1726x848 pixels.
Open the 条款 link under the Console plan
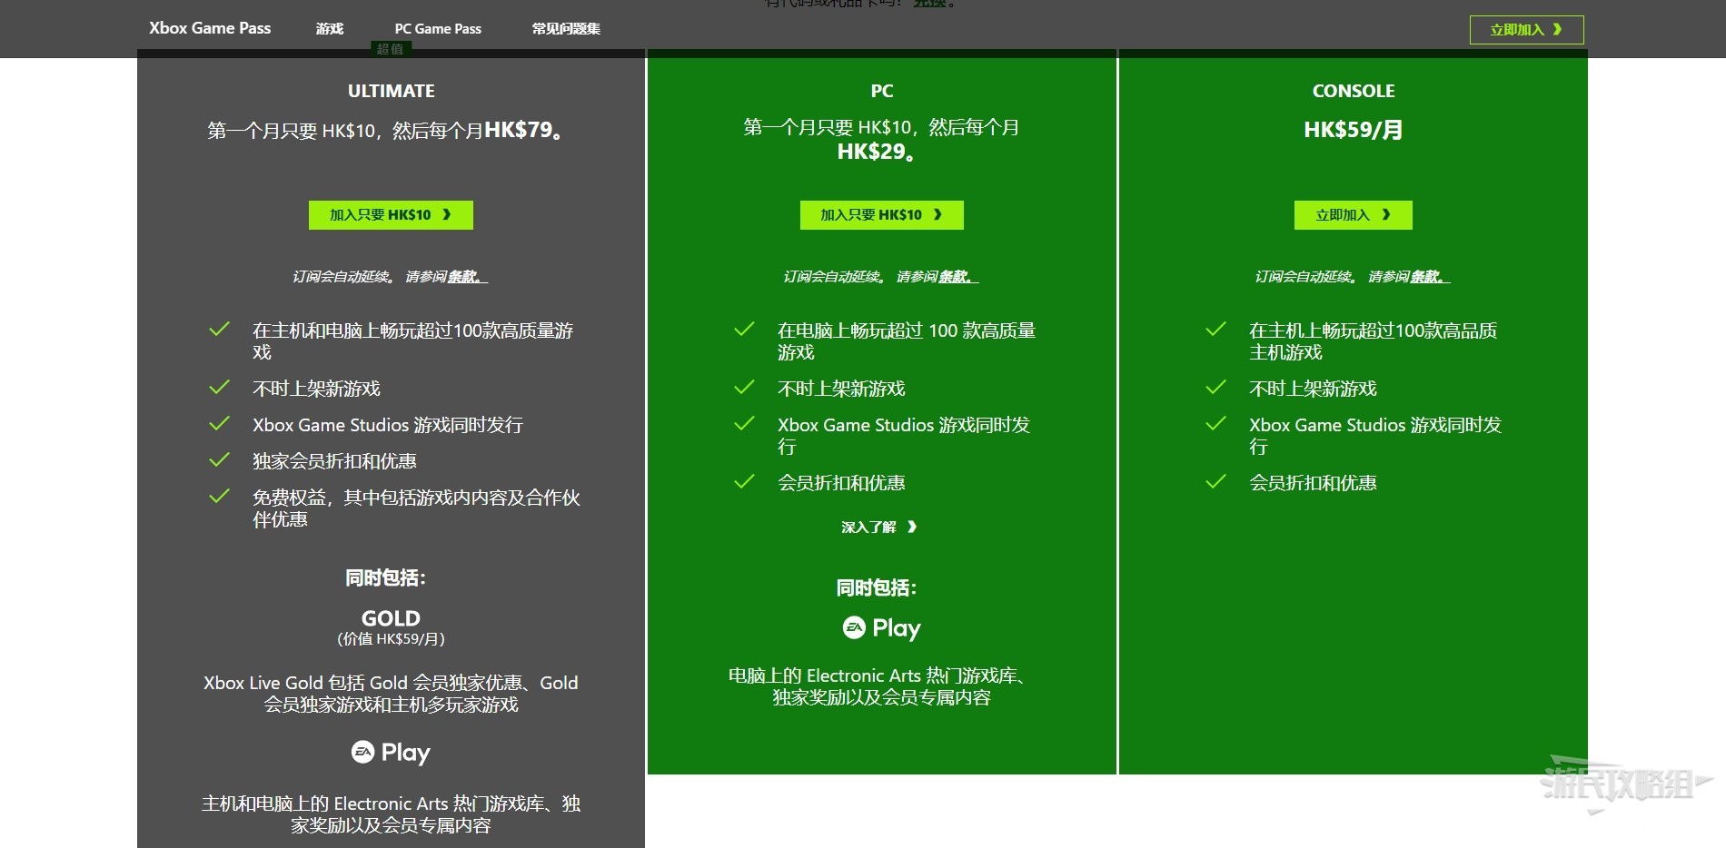(x=1430, y=277)
